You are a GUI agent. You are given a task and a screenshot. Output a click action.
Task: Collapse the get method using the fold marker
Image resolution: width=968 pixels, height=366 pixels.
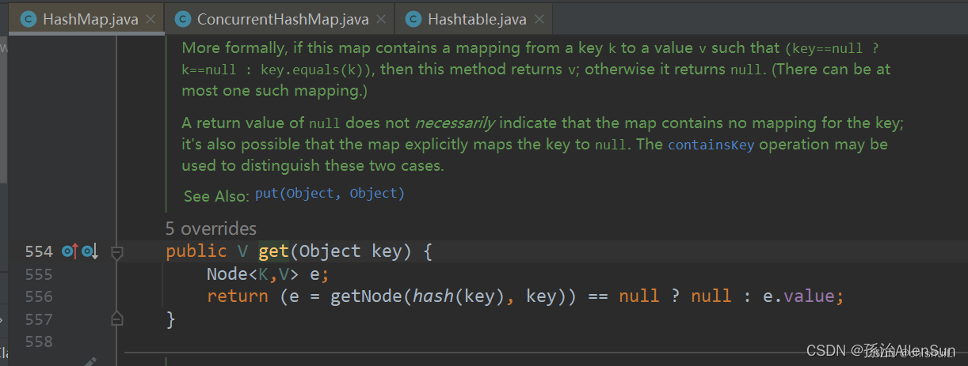coord(117,253)
